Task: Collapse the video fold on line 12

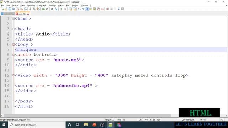Action: (x=14, y=75)
